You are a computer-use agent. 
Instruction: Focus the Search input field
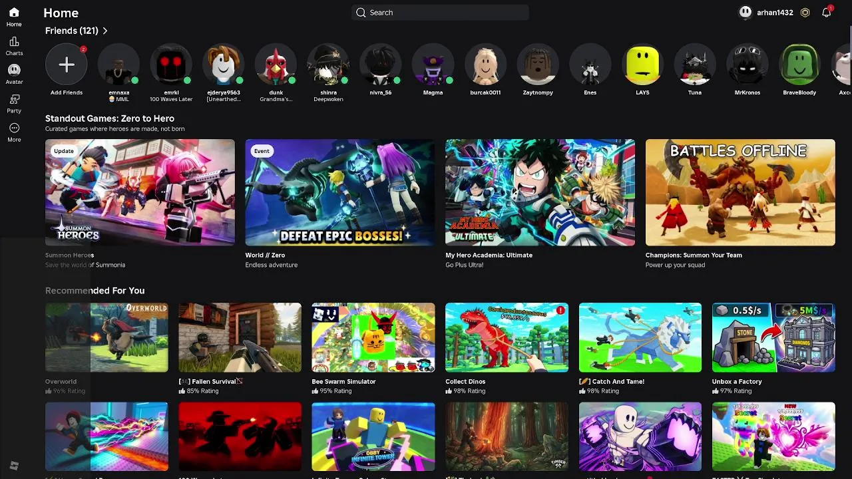(440, 13)
